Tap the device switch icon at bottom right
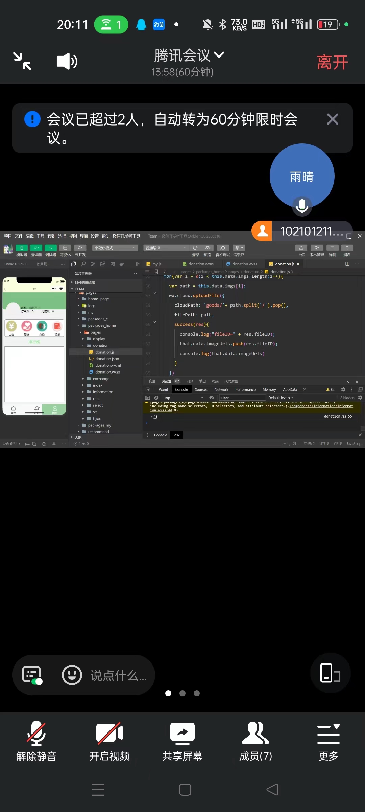Image resolution: width=365 pixels, height=812 pixels. pyautogui.click(x=330, y=673)
